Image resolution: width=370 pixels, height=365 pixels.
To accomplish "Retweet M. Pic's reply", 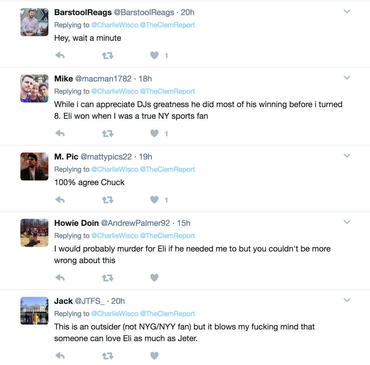I will (x=108, y=200).
